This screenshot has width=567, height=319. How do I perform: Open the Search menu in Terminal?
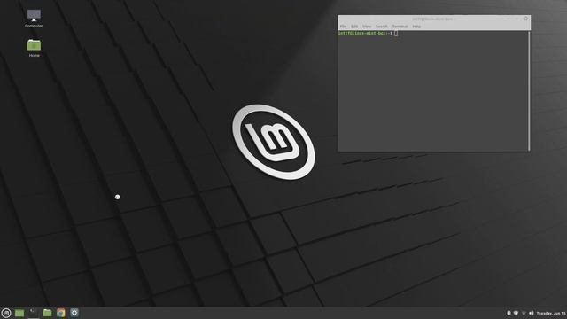tap(382, 27)
